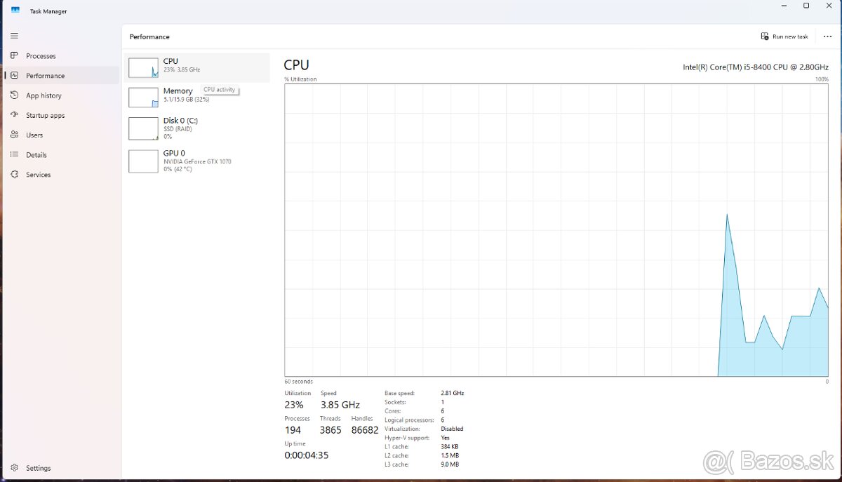This screenshot has width=842, height=482.
Task: Open the Processes page icon
Action: [14, 55]
